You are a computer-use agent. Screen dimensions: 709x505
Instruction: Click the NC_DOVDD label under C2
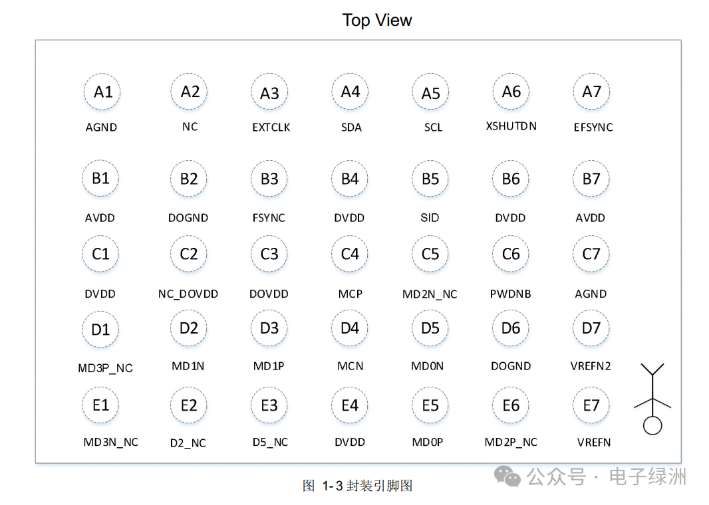188,294
